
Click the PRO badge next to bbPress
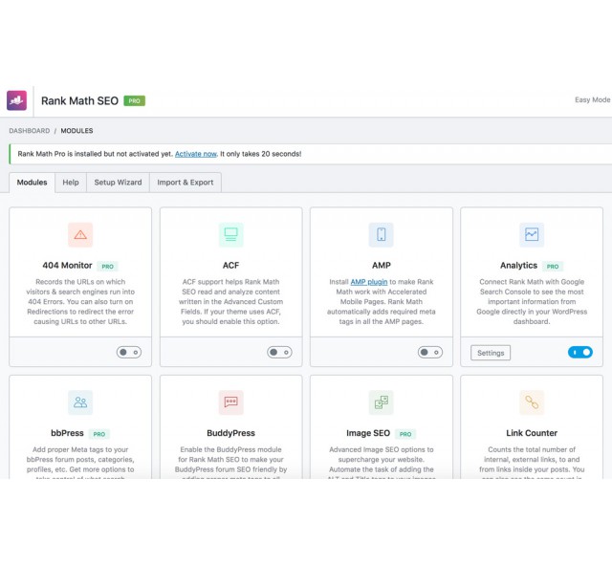coord(99,434)
